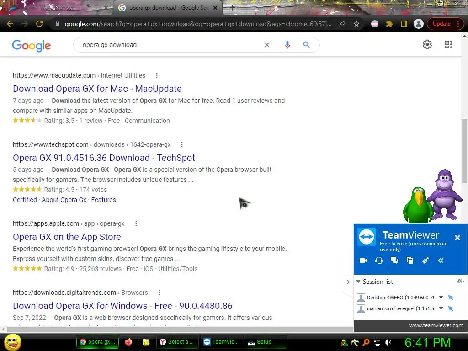Go back to the previous page
Image resolution: width=468 pixels, height=351 pixels.
click(10, 24)
